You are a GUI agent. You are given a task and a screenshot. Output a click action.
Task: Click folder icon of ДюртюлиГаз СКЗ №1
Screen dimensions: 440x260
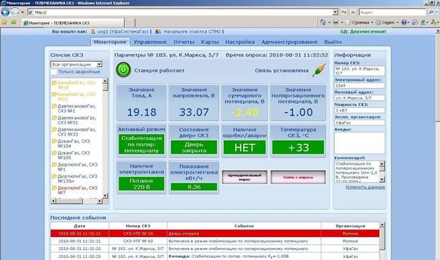pos(55,165)
